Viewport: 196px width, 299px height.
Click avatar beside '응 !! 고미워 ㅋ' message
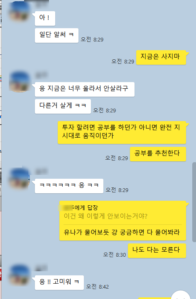(20, 275)
